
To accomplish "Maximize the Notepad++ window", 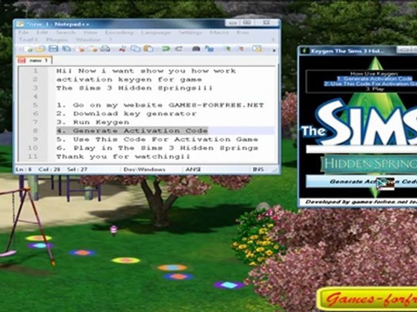I will click(x=247, y=23).
